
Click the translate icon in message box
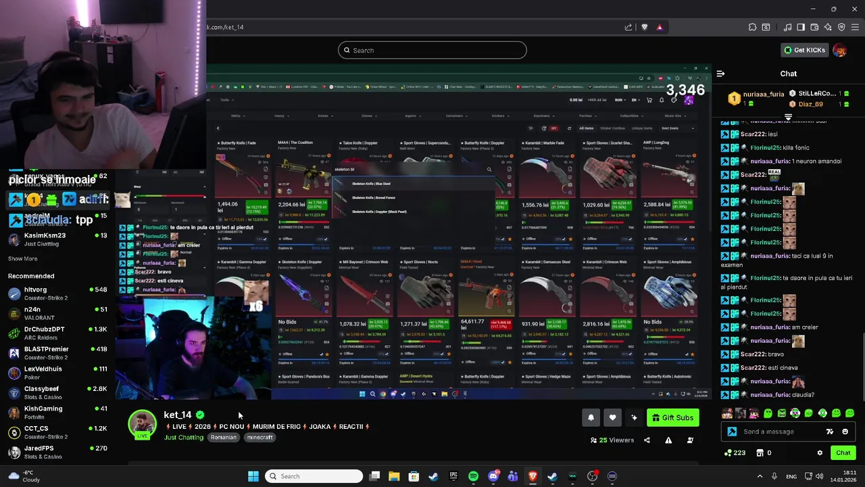pyautogui.click(x=829, y=432)
